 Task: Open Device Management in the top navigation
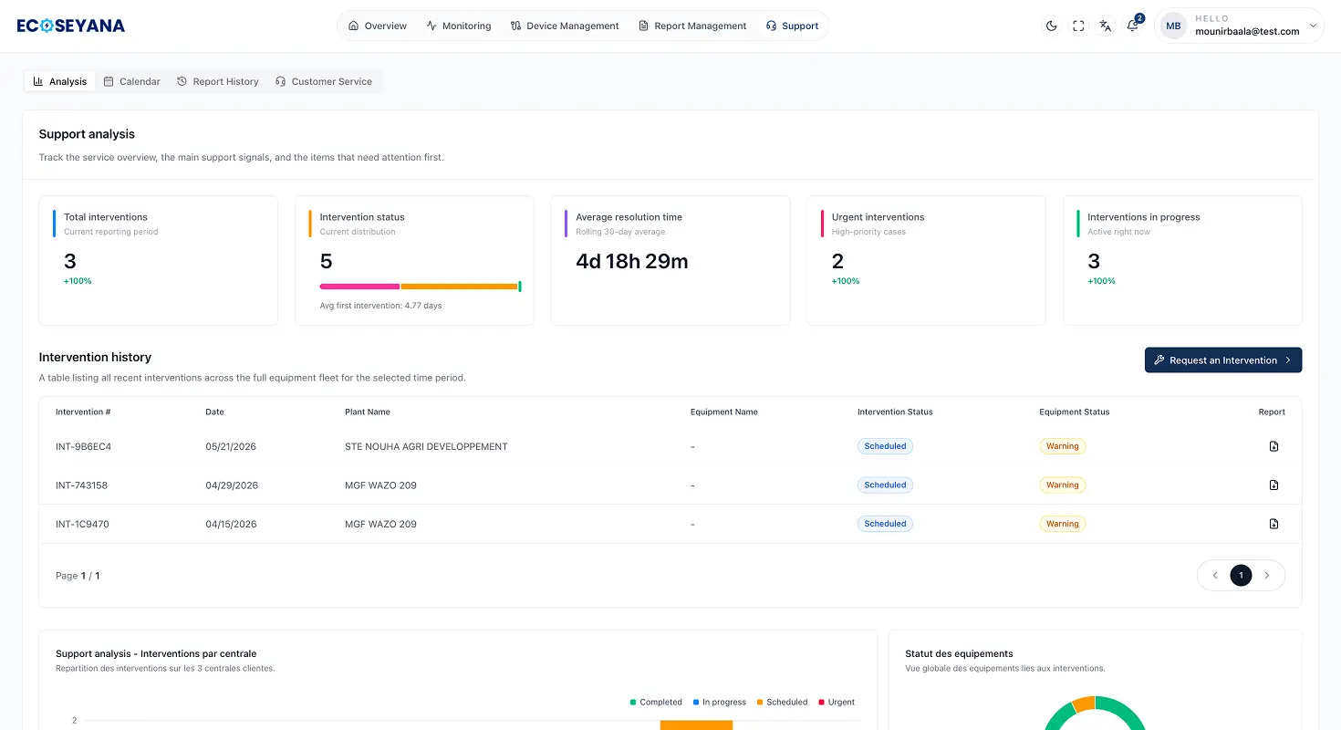pyautogui.click(x=565, y=26)
